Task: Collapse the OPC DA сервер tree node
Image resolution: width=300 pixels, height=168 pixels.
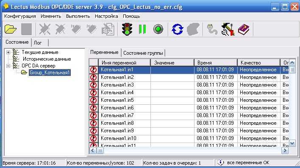Action: 8,66
